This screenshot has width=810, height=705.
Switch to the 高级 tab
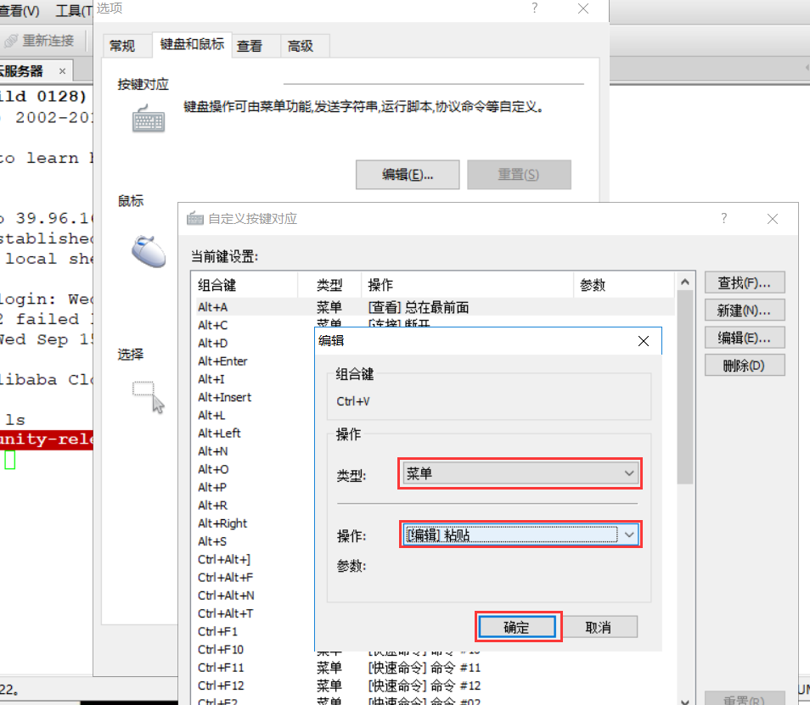tap(301, 47)
